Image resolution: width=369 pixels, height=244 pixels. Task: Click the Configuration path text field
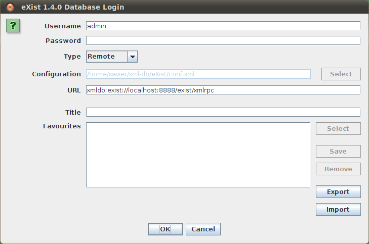pos(198,74)
